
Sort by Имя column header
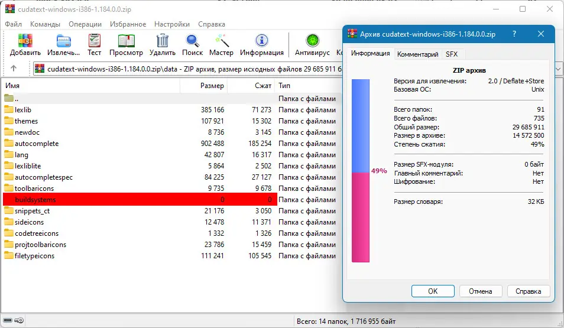pos(91,86)
